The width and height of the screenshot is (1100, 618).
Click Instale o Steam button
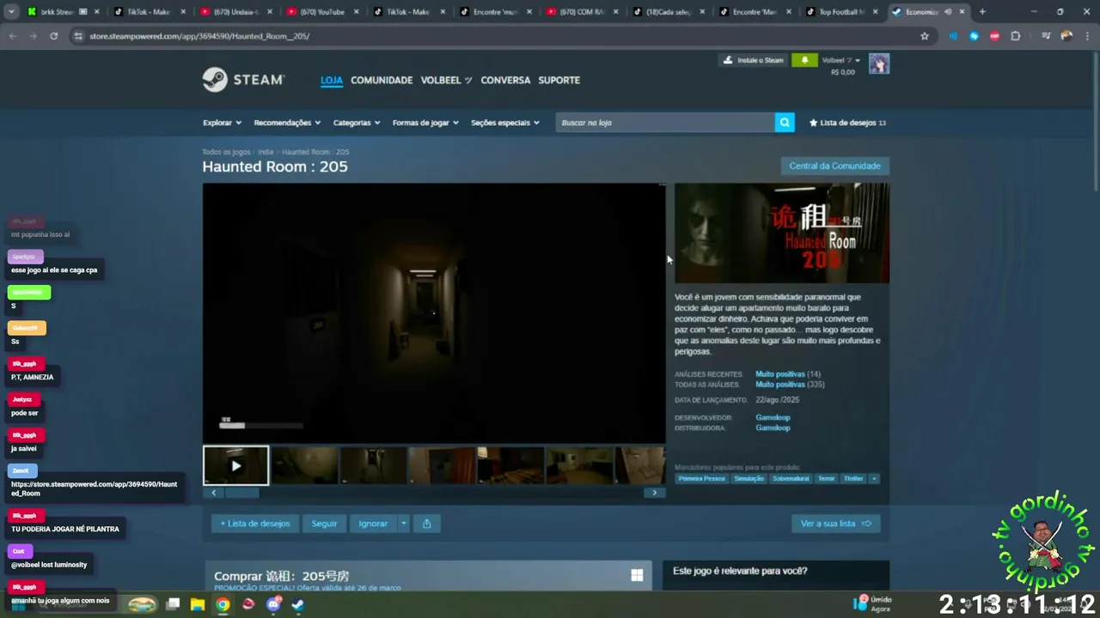click(754, 60)
